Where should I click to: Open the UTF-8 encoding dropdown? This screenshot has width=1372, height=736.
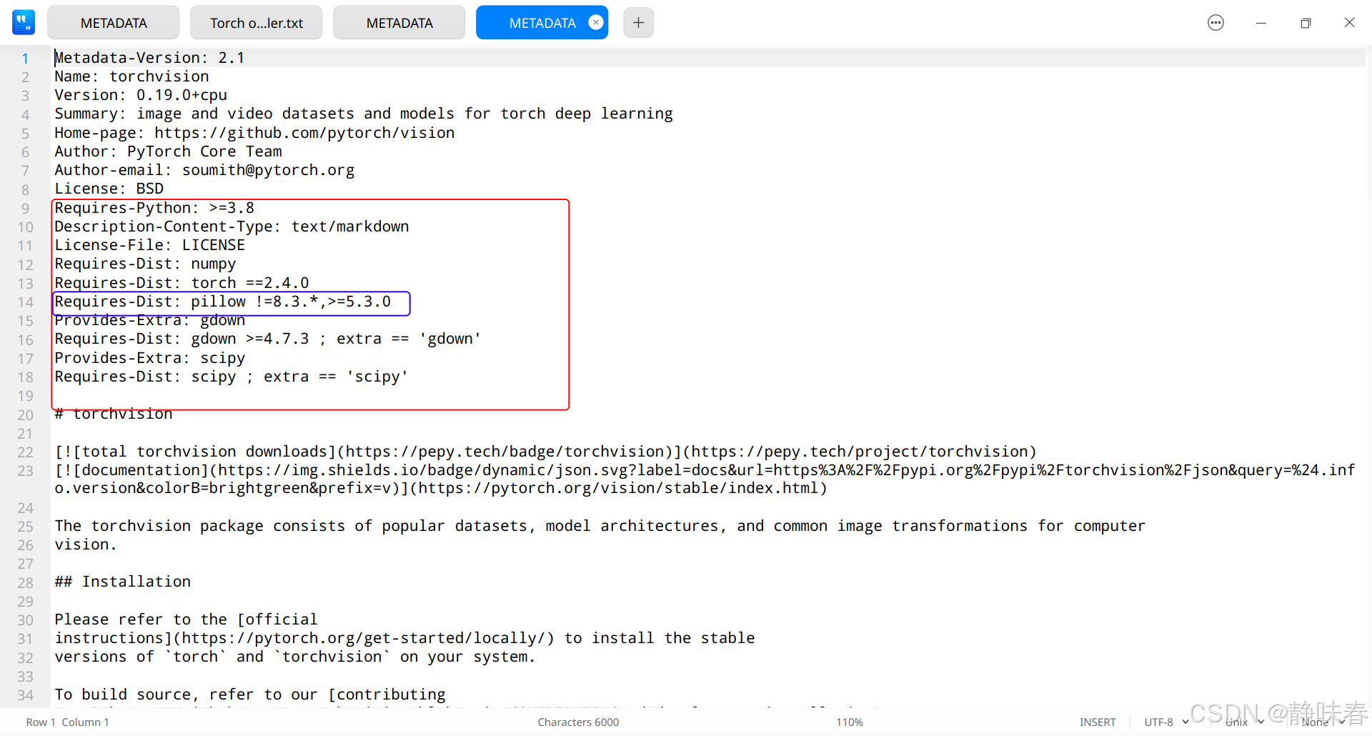[x=1161, y=722]
